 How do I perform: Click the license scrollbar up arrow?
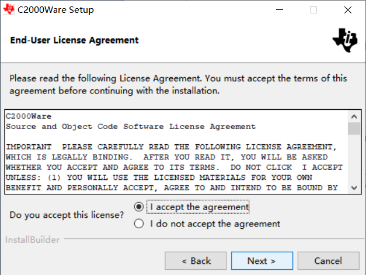point(354,116)
